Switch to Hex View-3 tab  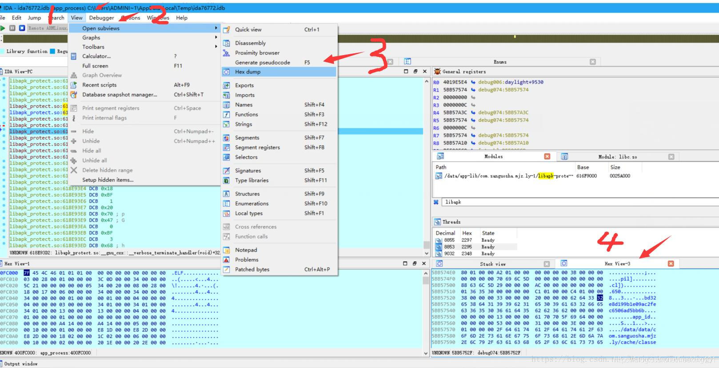[x=617, y=264]
